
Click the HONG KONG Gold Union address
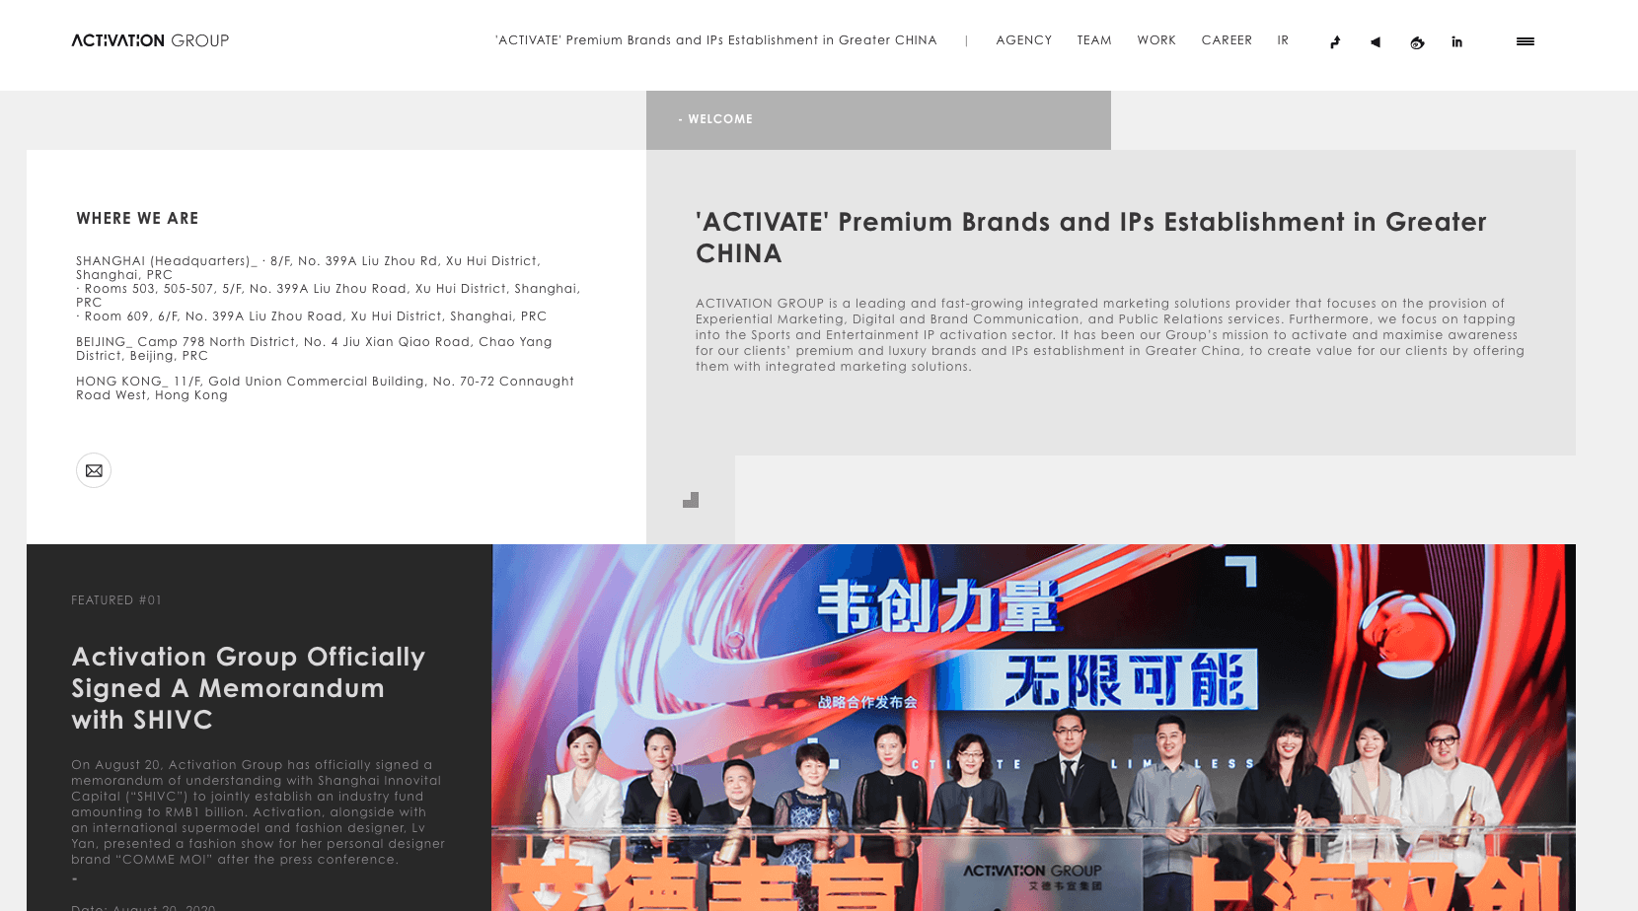(x=325, y=387)
